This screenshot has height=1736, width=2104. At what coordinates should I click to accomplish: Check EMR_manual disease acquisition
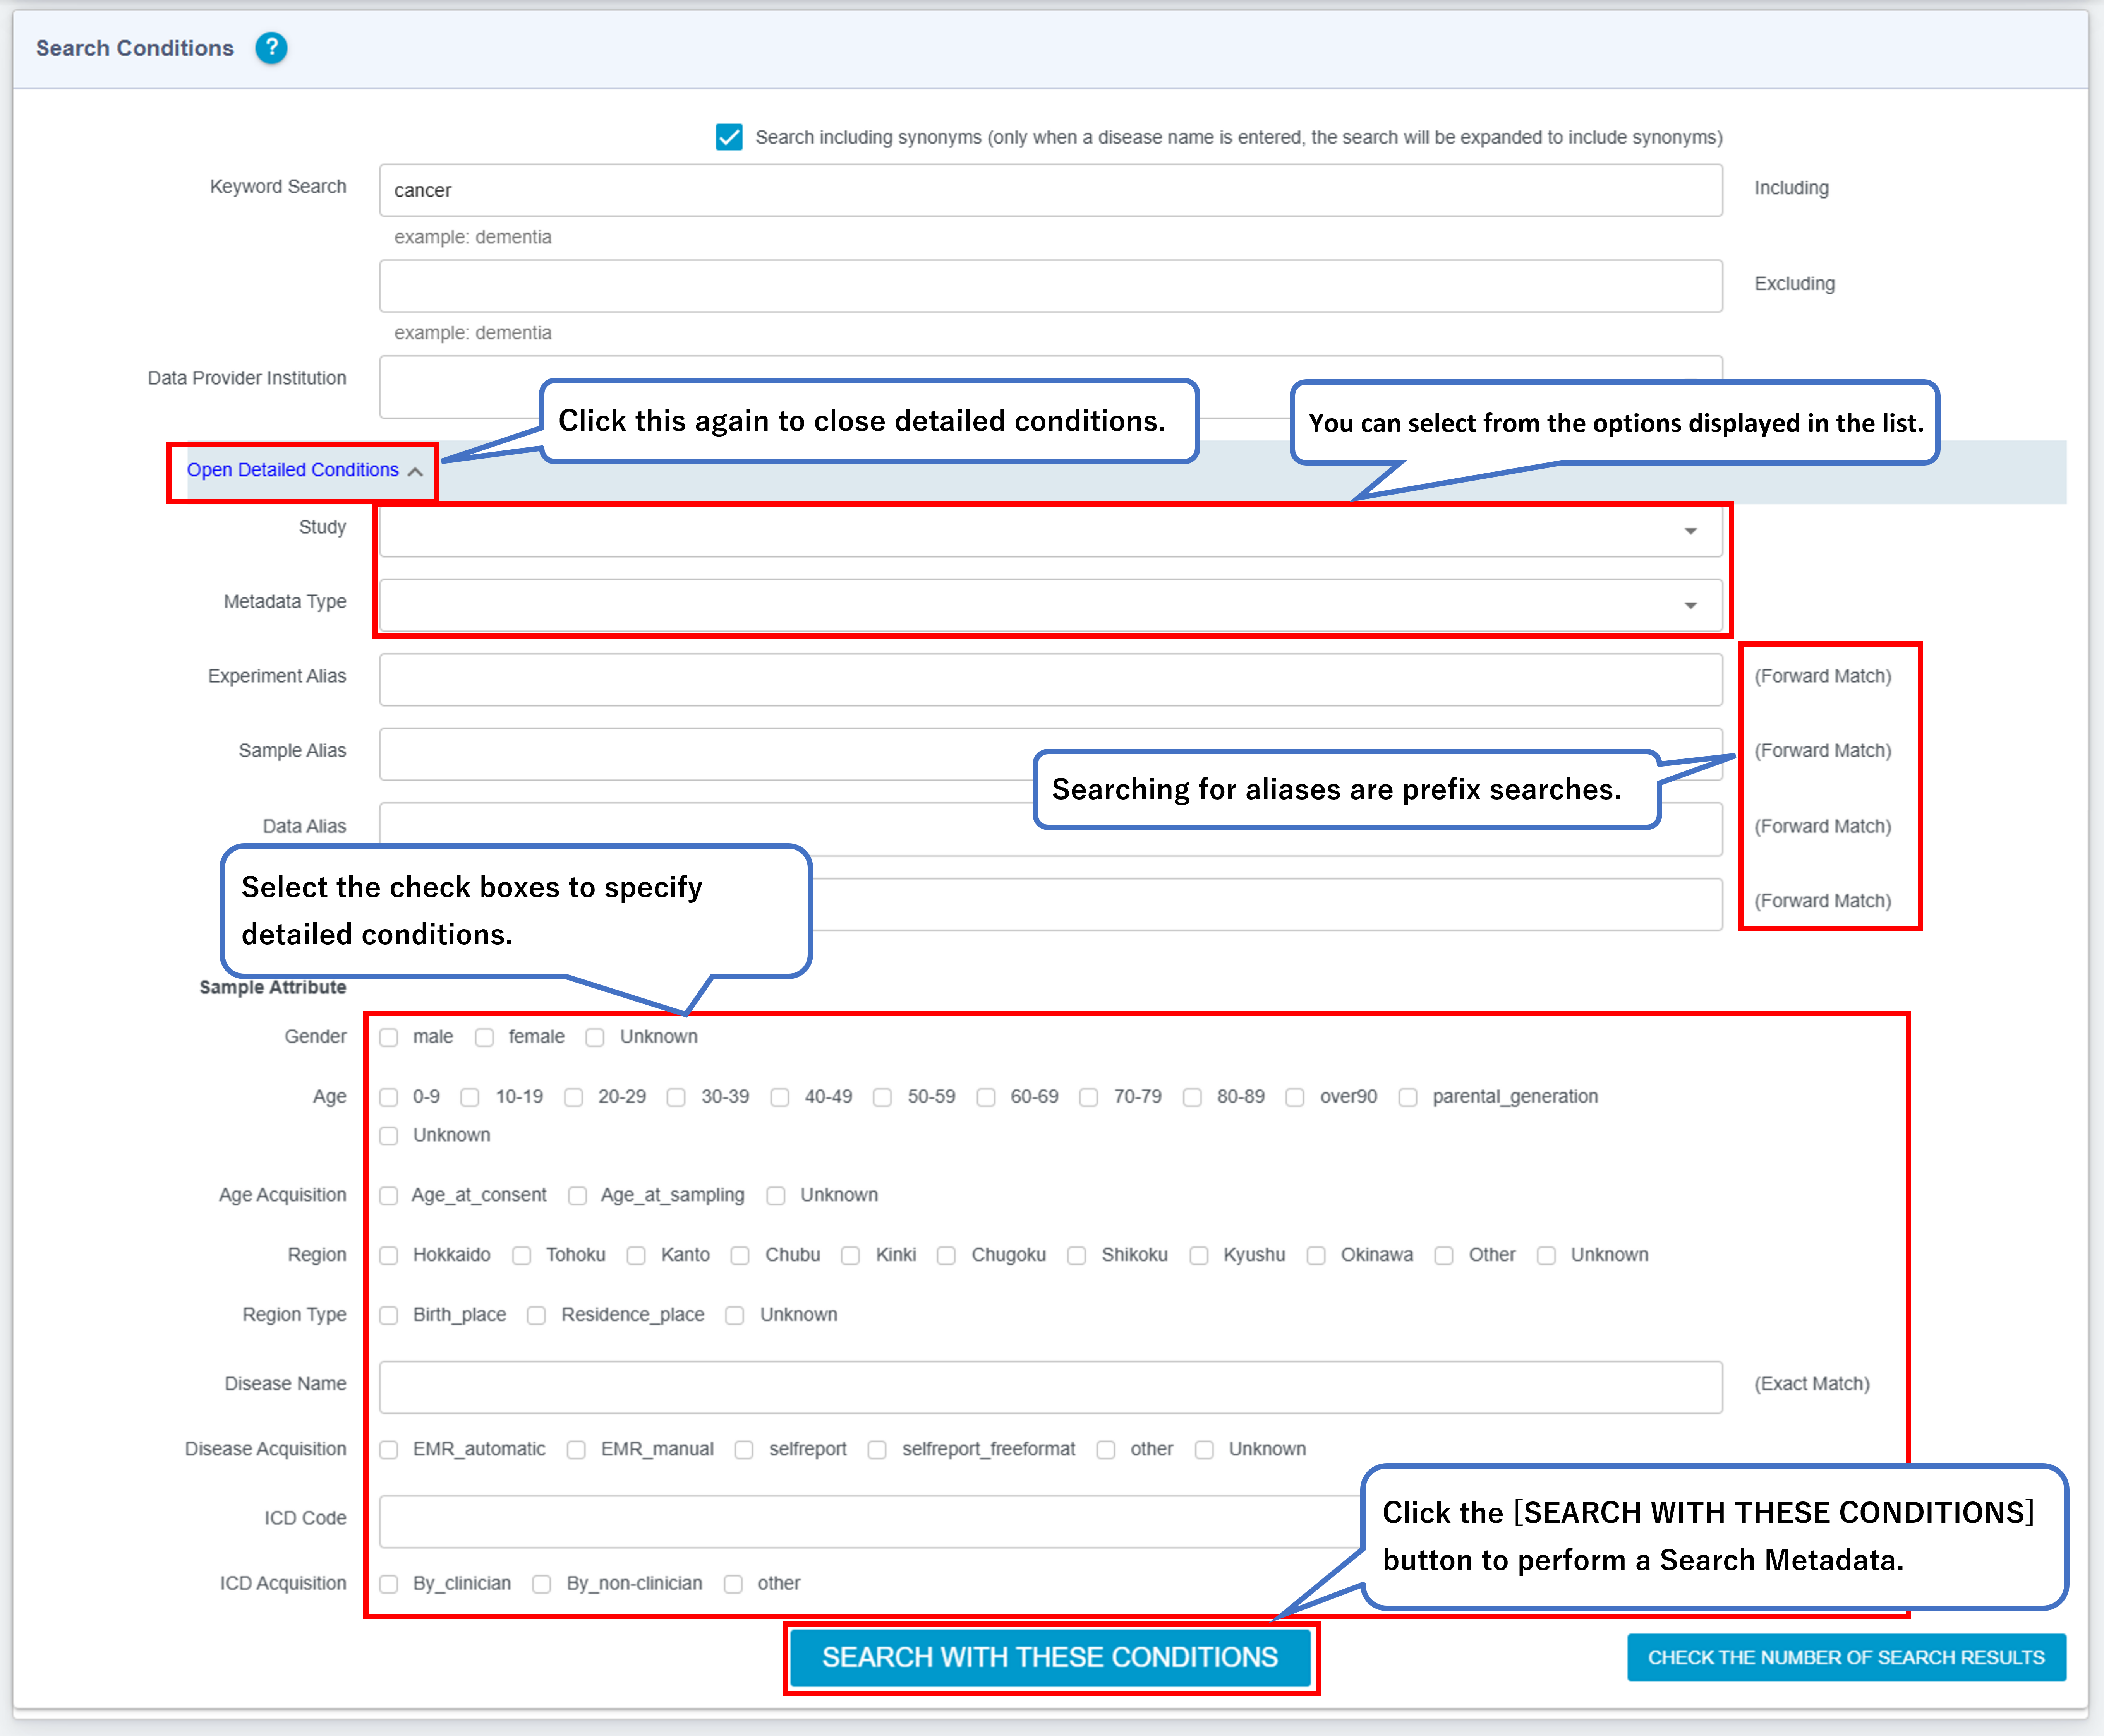click(576, 1450)
